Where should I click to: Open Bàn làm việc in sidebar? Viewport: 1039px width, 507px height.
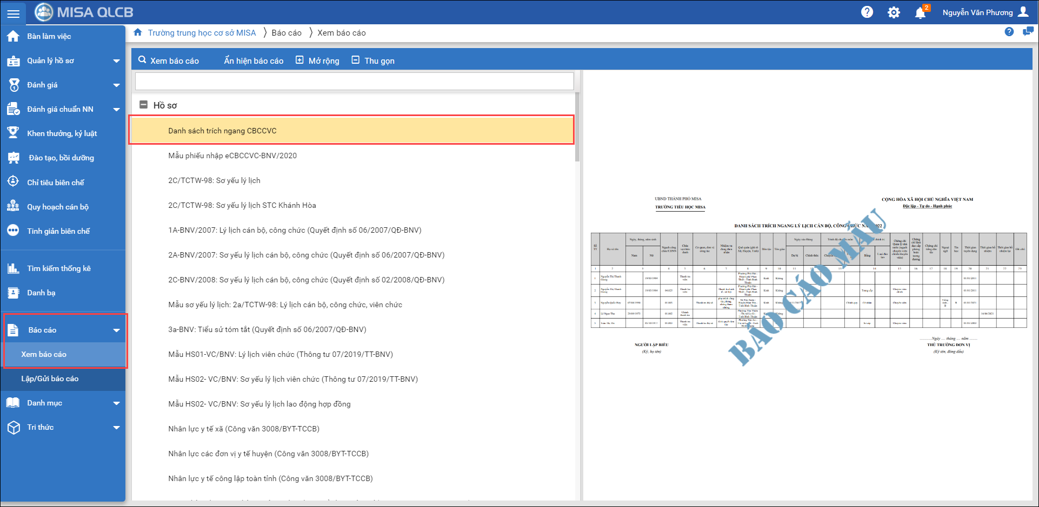pos(49,36)
